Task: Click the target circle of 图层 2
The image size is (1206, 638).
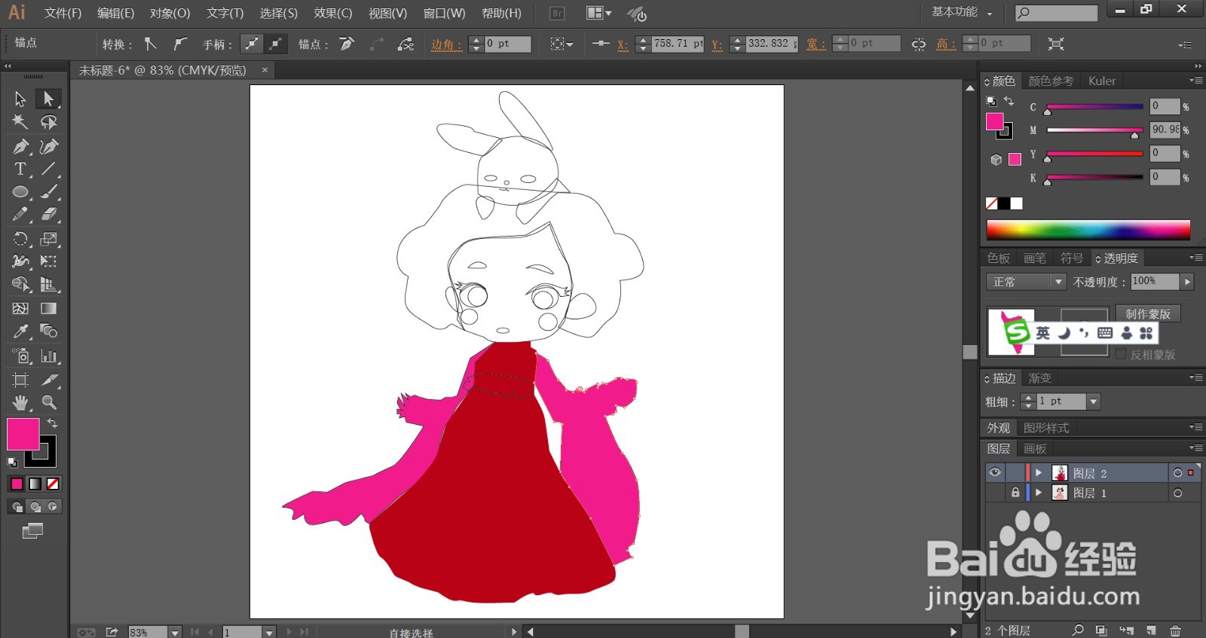Action: (x=1177, y=473)
